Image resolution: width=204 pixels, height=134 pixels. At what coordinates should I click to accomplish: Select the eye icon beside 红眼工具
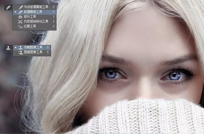20,26
